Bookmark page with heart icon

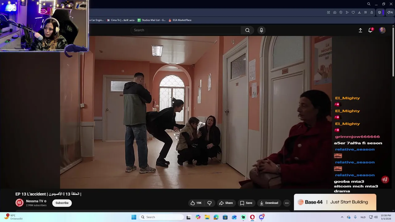click(353, 12)
